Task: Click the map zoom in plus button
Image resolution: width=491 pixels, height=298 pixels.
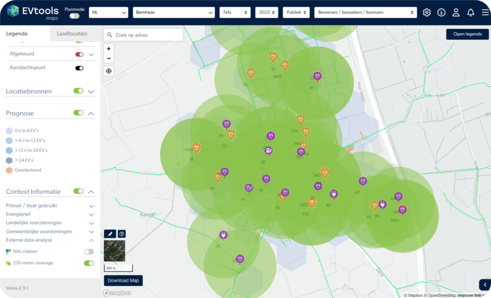Action: click(109, 48)
